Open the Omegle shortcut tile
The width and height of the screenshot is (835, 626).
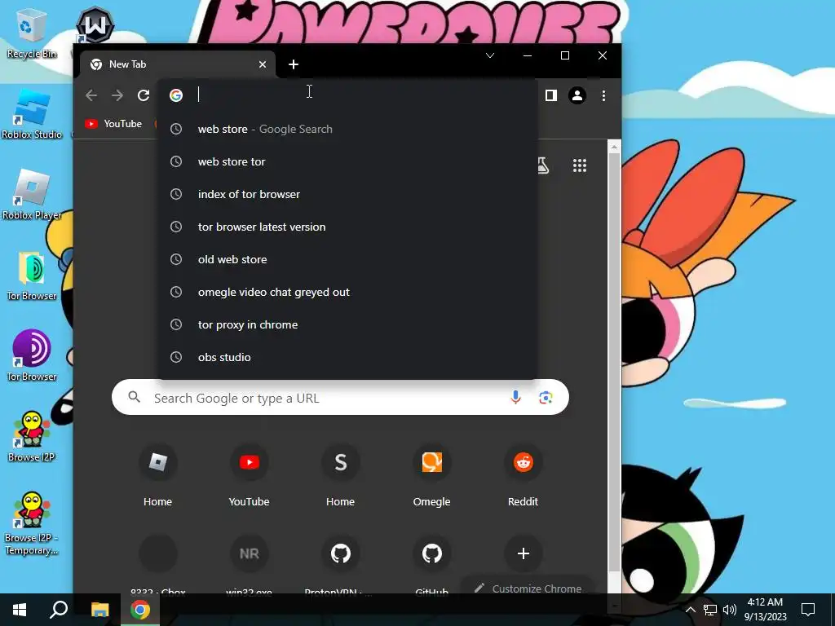click(432, 476)
